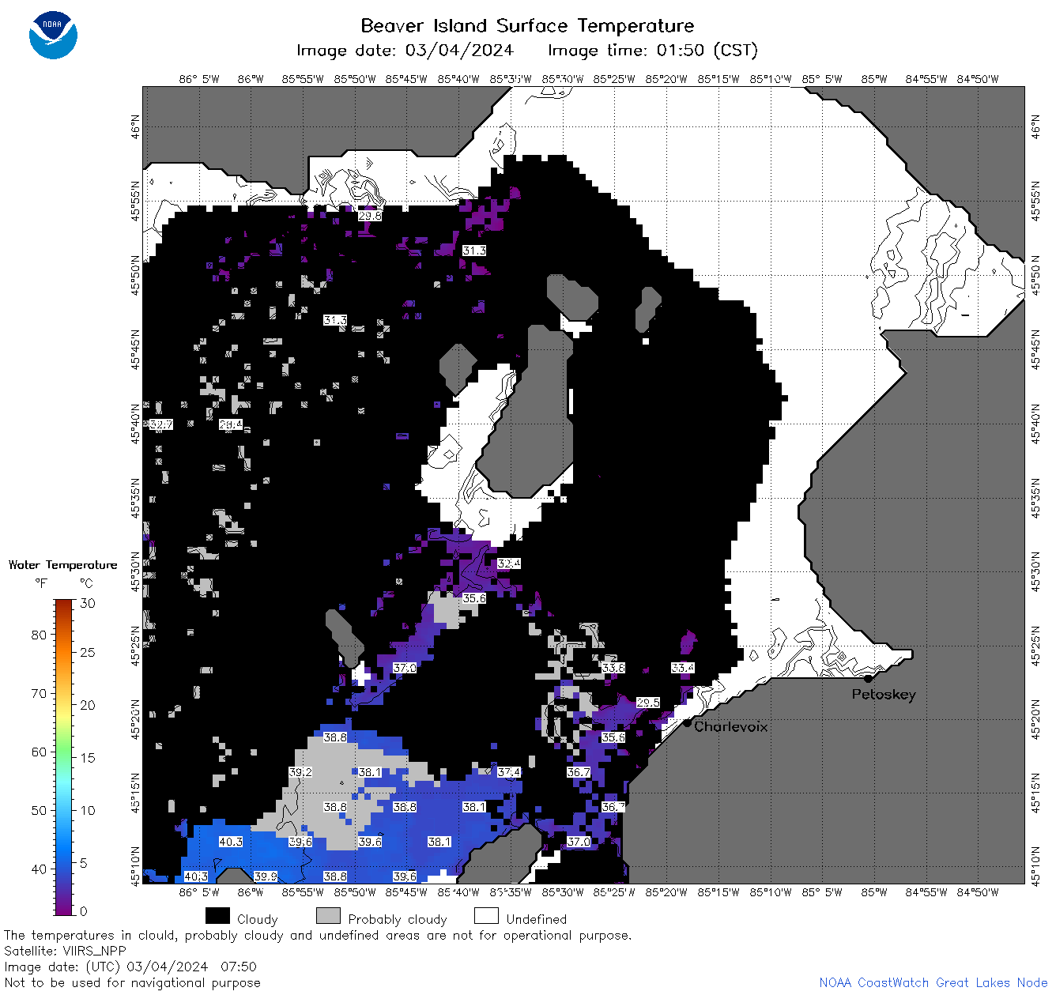Click the 25 tick on Celsius scale
Image resolution: width=1056 pixels, height=995 pixels.
click(88, 653)
